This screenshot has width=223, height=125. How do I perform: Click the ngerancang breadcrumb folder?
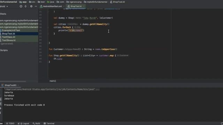(74, 2)
